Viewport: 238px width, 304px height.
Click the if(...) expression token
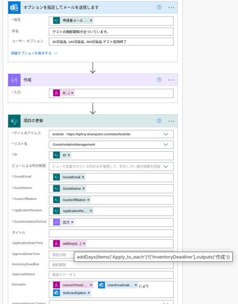coord(64,93)
